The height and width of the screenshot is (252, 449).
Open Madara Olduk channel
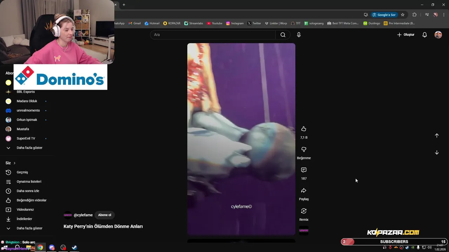click(27, 101)
